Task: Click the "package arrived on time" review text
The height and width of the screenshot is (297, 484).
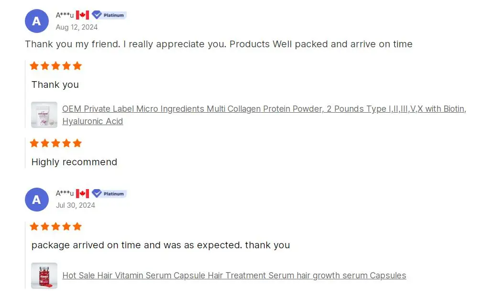Action: tap(161, 245)
